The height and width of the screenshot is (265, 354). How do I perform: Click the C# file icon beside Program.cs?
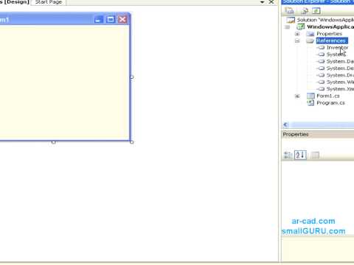click(310, 103)
